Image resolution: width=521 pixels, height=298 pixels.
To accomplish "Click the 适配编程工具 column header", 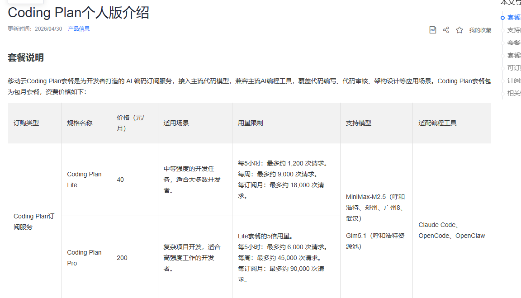I will (452, 123).
